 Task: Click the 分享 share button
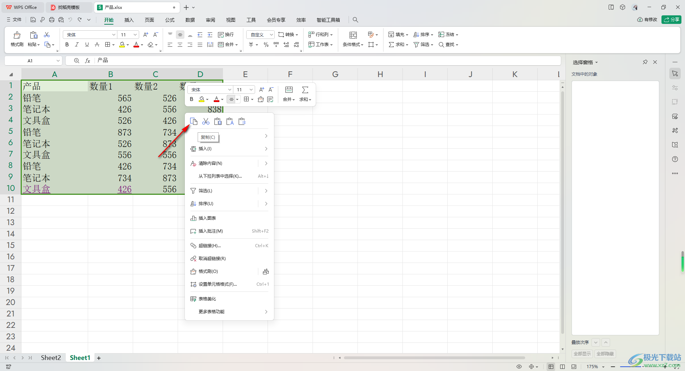[x=671, y=20]
